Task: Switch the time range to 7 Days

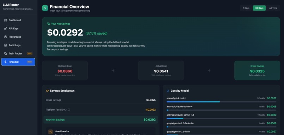Action: [246, 8]
